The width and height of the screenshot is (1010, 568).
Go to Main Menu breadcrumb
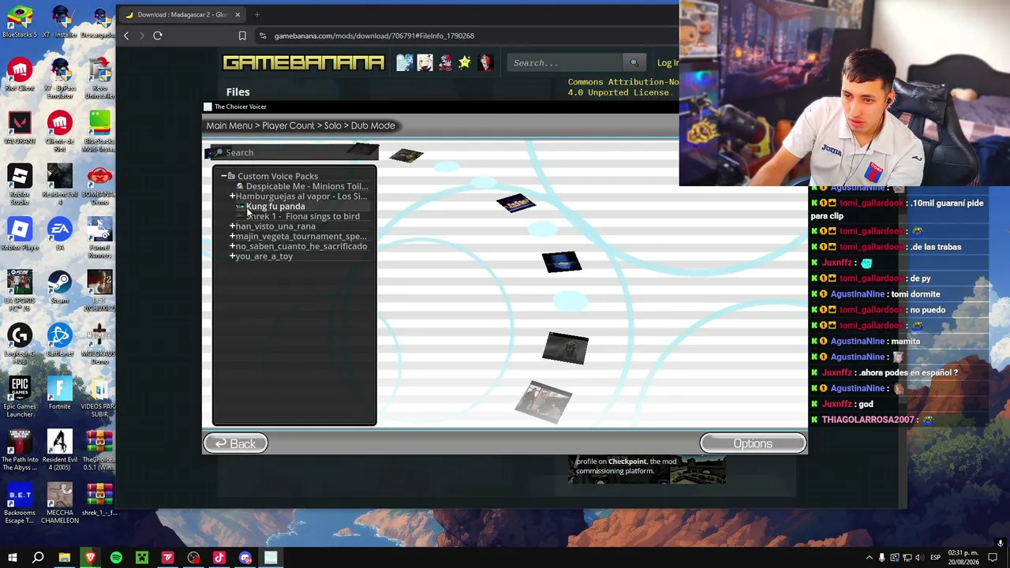click(x=230, y=125)
